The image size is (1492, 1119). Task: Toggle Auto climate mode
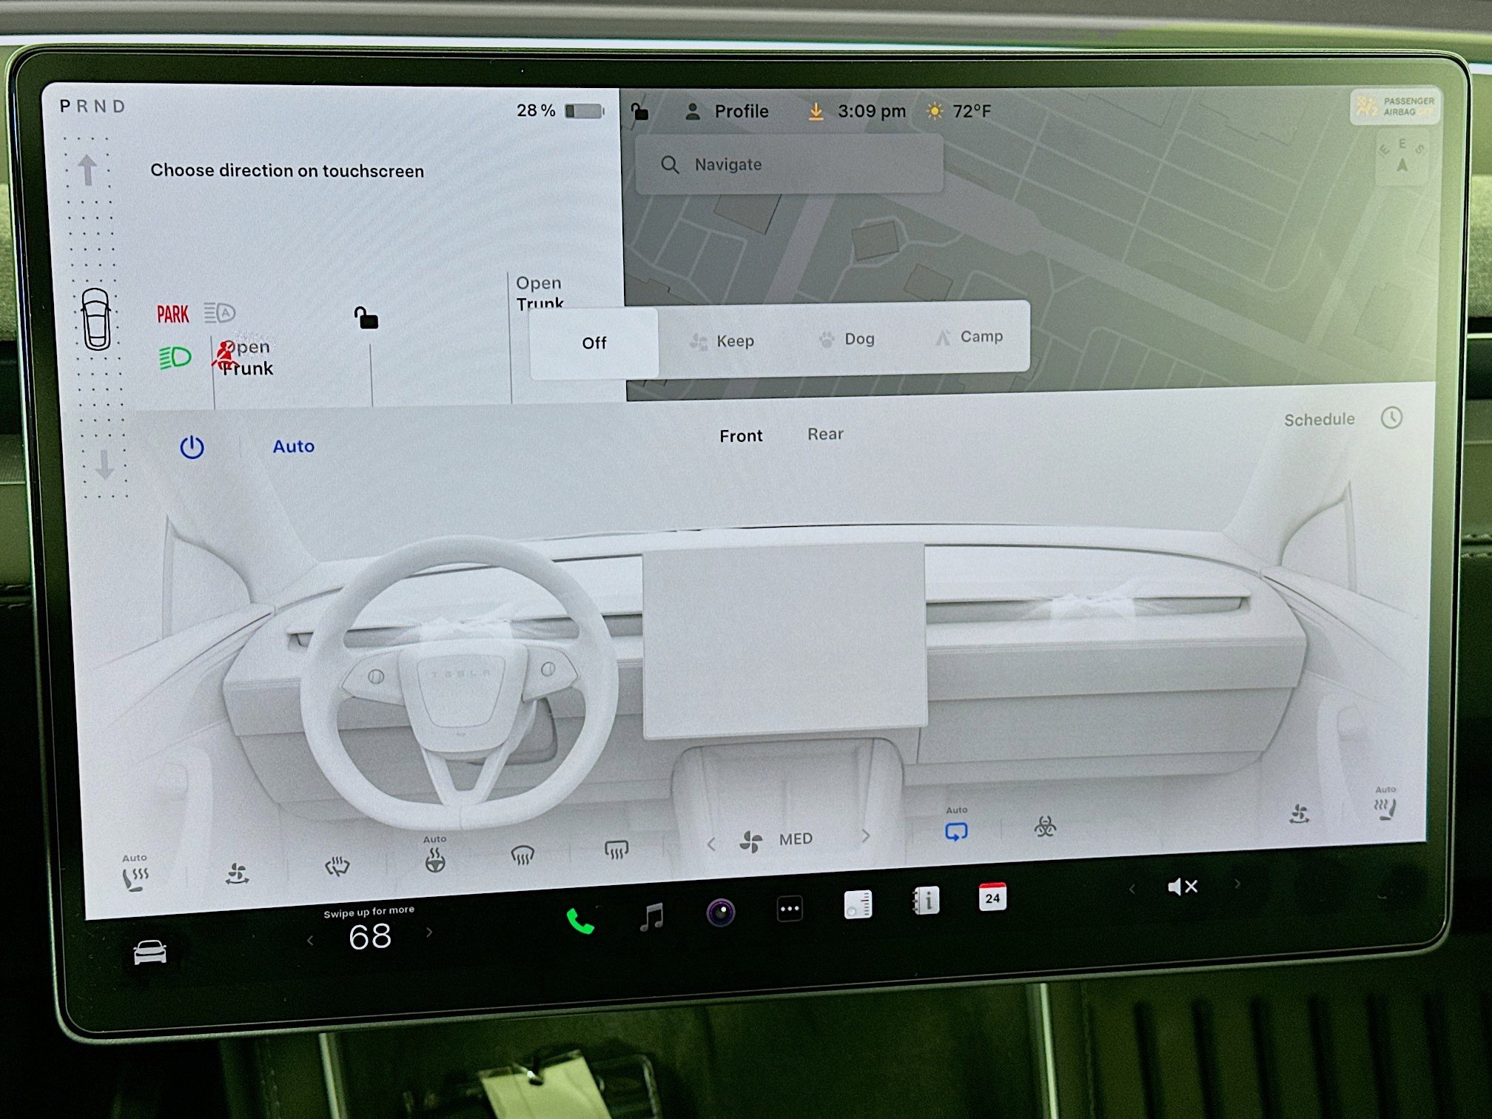coord(294,446)
